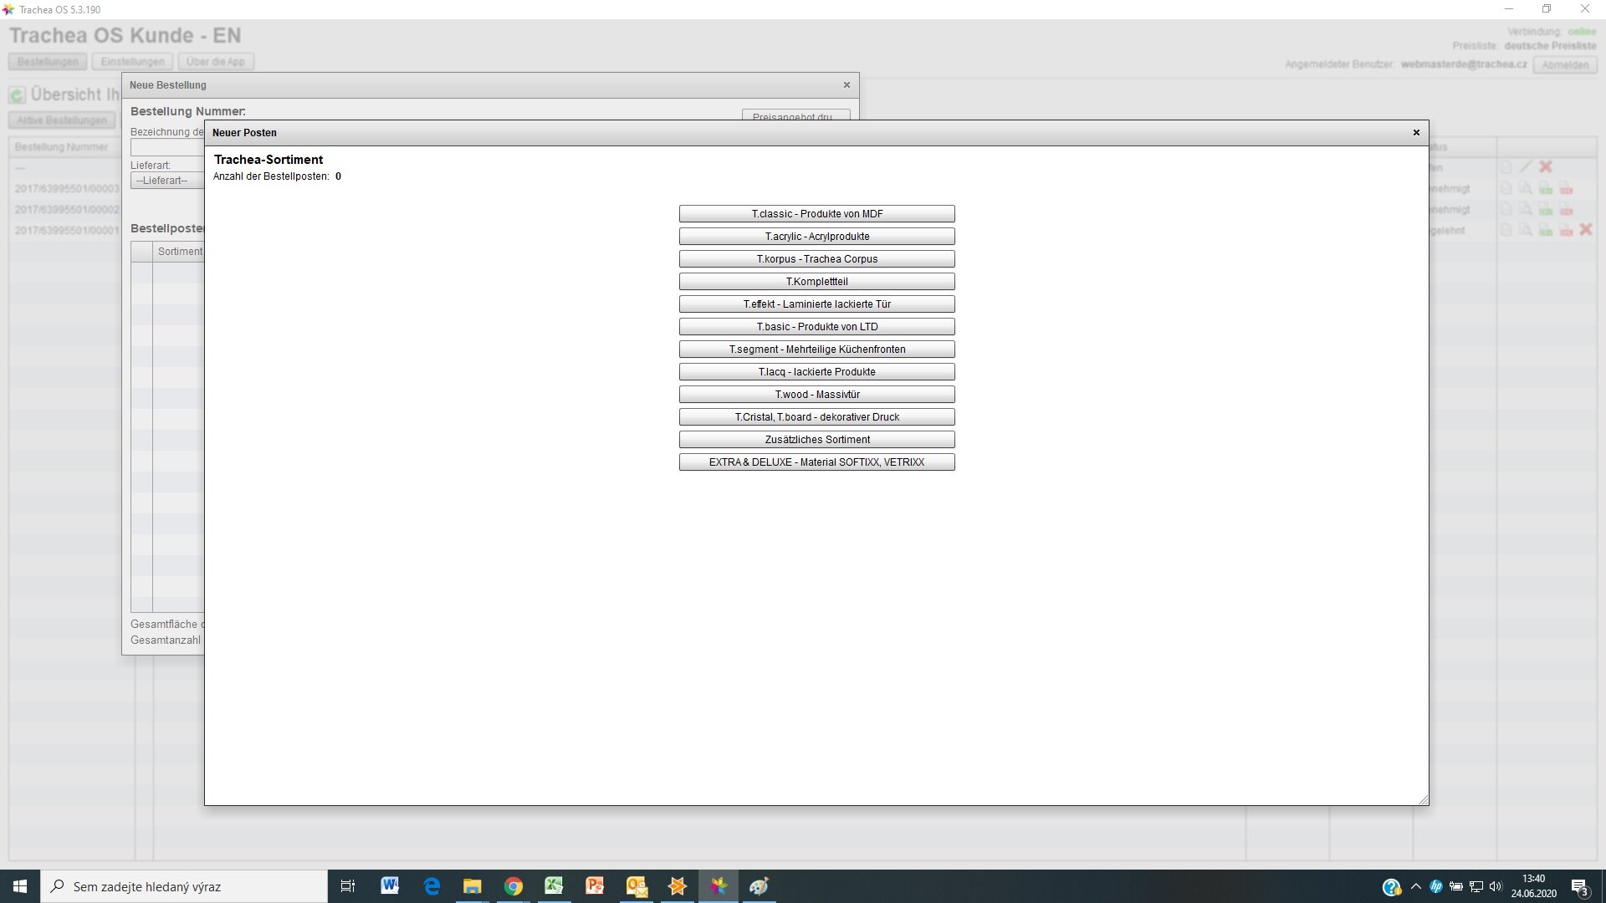Open T.segment - Mehrteilige Küchenfronten

816,349
